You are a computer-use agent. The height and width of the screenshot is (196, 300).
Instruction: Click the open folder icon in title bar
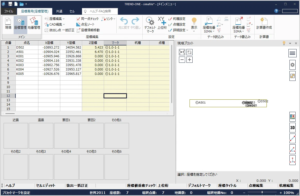coord(21,4)
